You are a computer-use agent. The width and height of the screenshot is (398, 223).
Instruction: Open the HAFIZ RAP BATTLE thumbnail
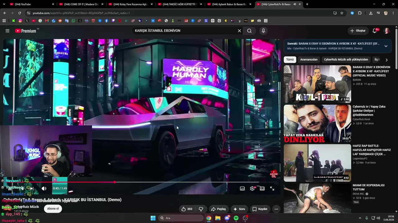coord(317,163)
